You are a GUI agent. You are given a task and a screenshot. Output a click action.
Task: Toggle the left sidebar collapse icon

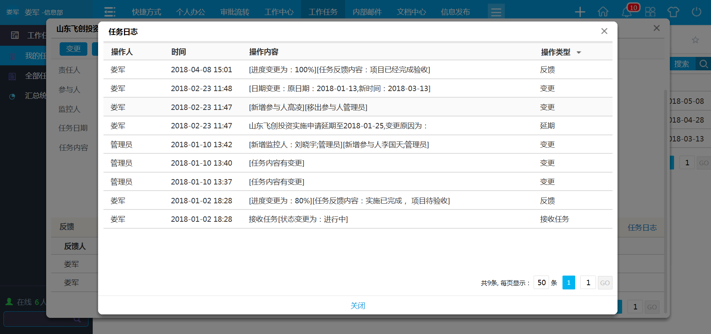click(110, 12)
